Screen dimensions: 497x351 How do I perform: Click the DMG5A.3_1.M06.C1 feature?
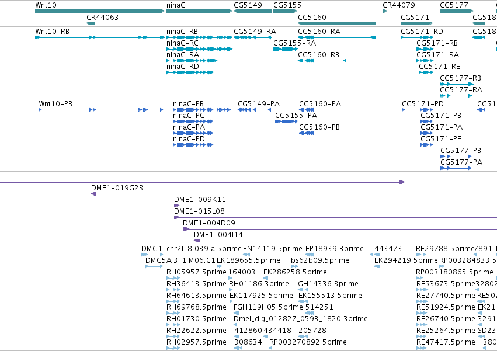(x=154, y=266)
